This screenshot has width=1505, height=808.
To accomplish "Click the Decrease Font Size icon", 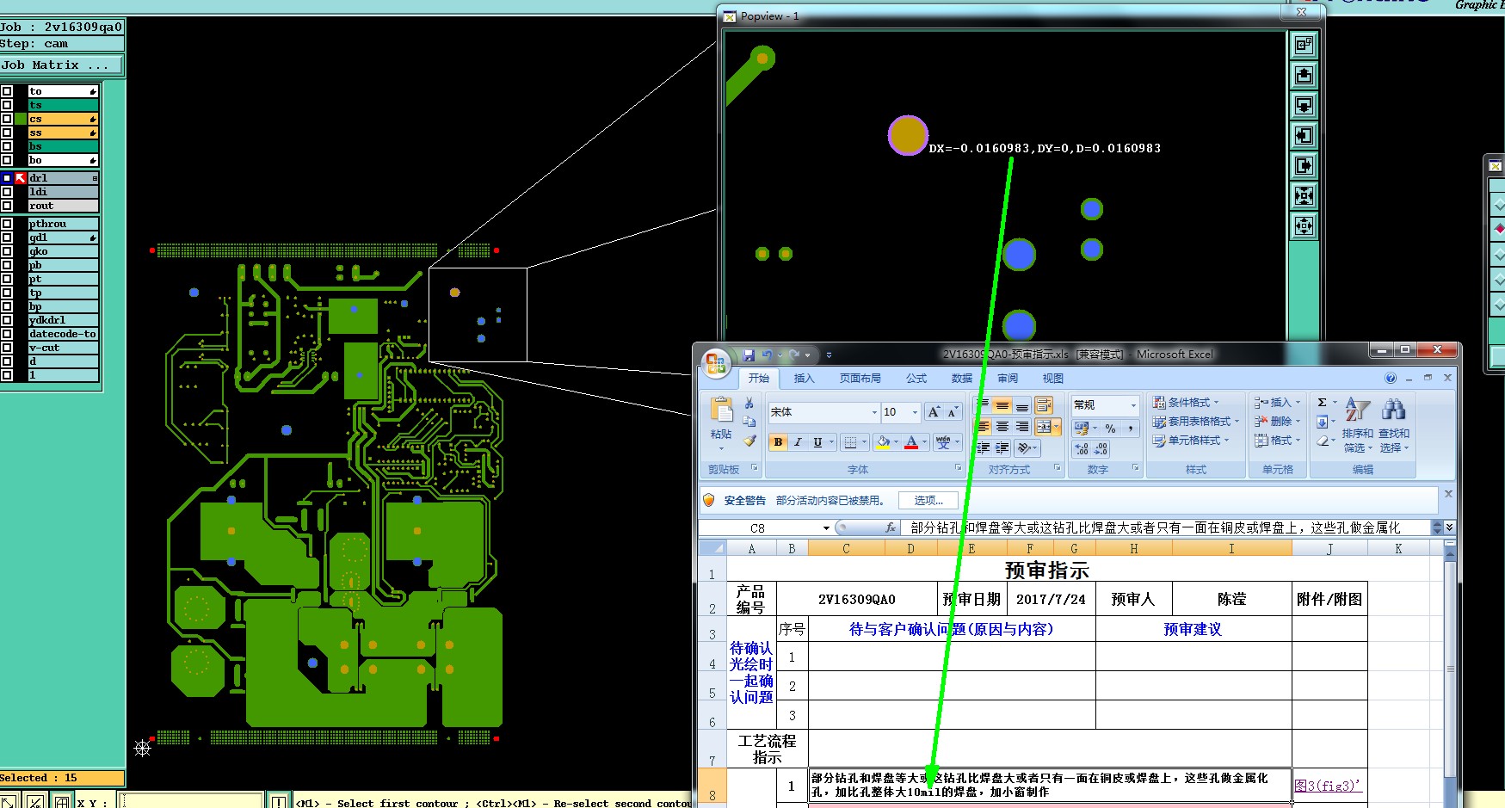I will tap(952, 412).
